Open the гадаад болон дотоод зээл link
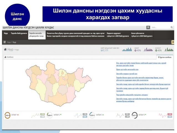The width and height of the screenshot is (177, 133). [x=142, y=89]
